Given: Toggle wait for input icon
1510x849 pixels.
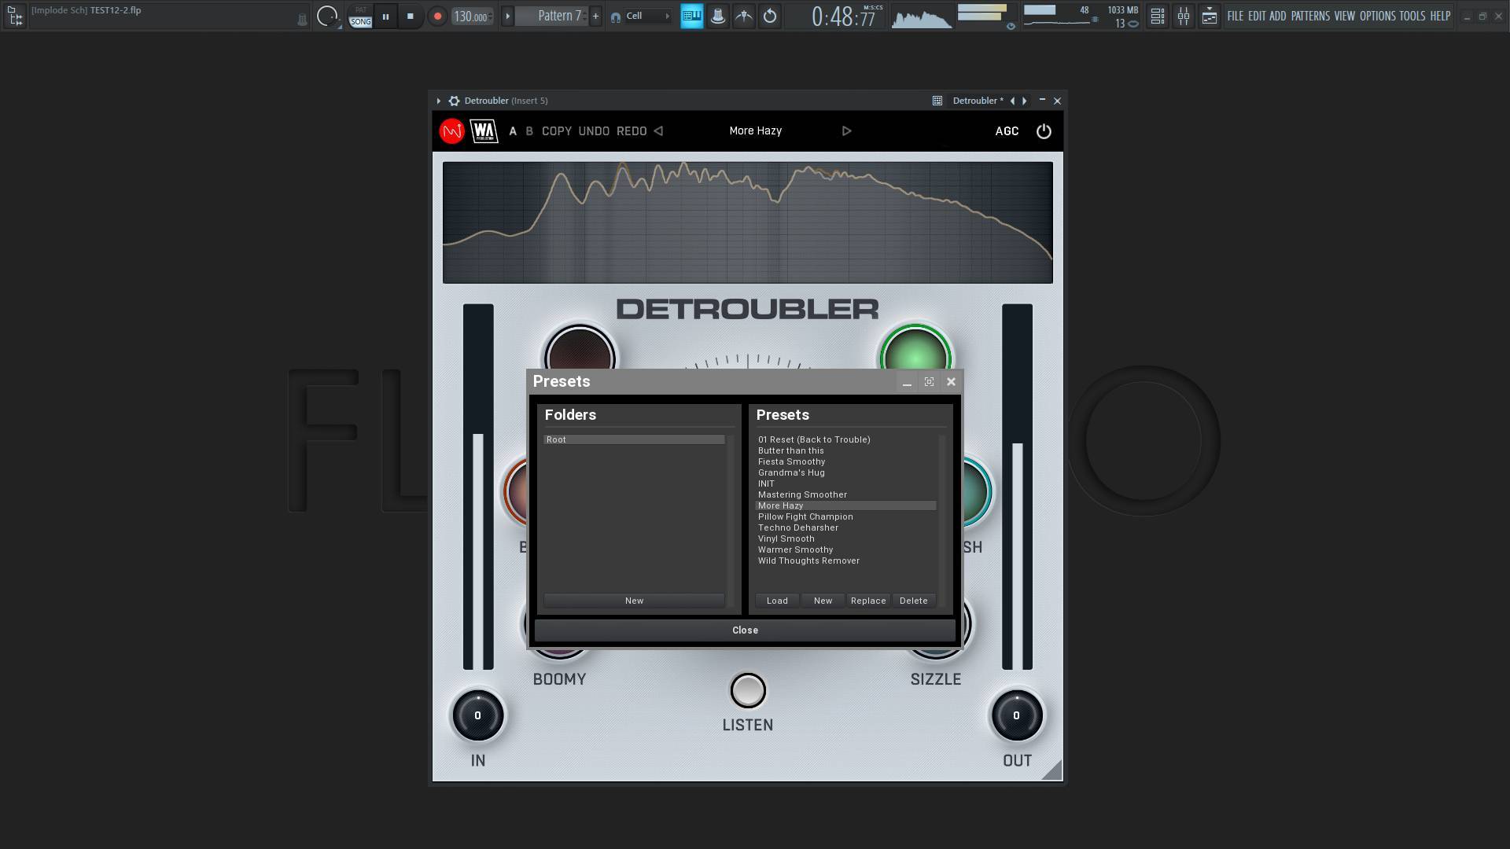Looking at the screenshot, I should click(x=743, y=16).
